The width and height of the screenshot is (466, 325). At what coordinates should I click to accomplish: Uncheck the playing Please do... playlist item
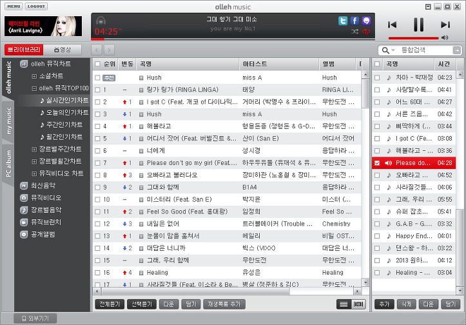pos(377,163)
